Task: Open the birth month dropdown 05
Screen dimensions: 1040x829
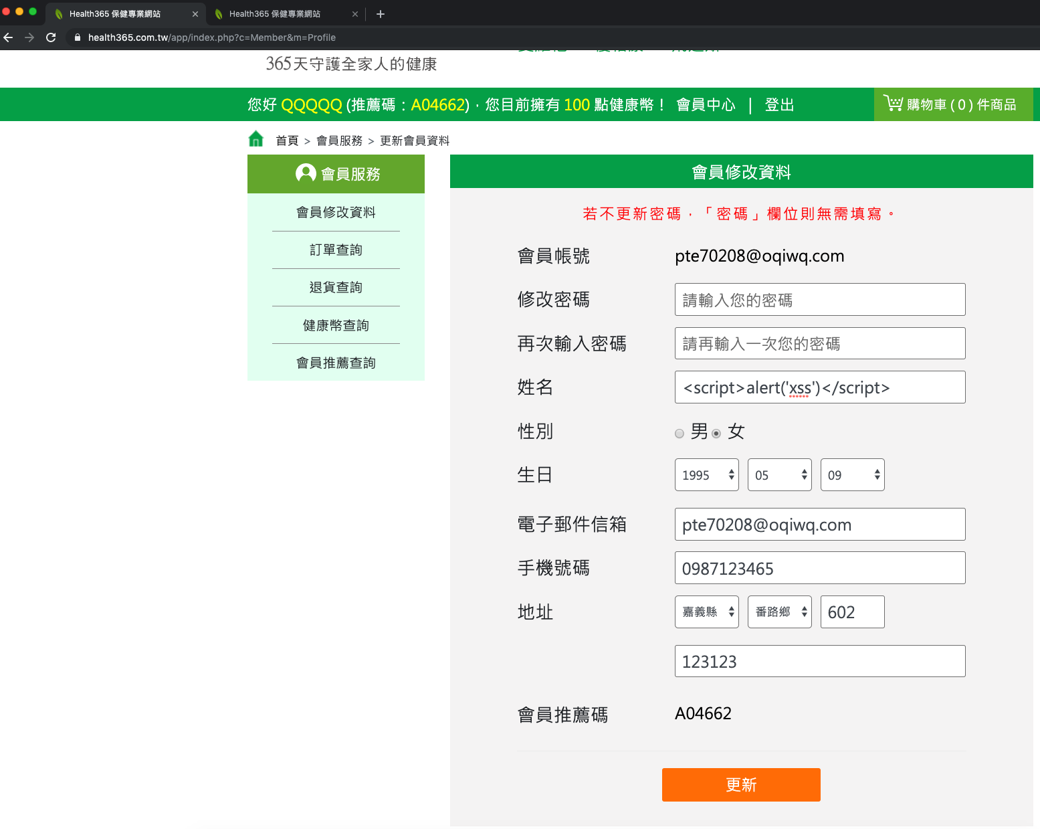Action: 780,475
